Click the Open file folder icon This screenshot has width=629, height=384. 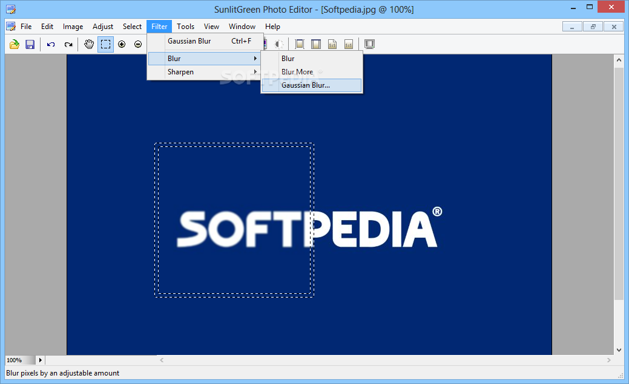15,44
